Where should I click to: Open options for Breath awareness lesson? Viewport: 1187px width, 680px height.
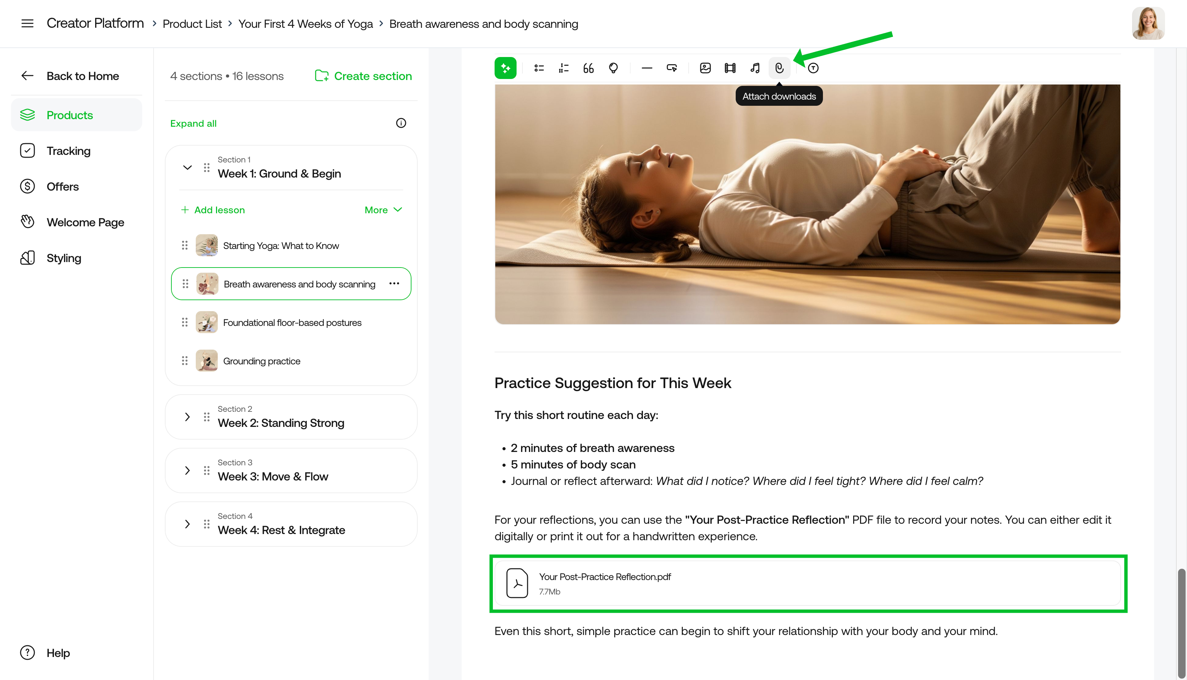[394, 283]
